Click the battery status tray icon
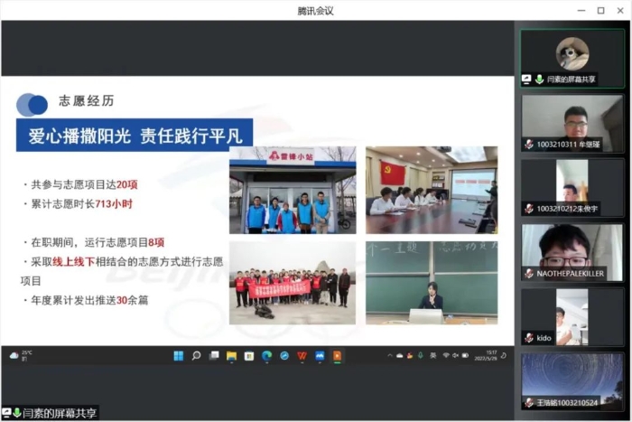The image size is (632, 422). (x=465, y=355)
